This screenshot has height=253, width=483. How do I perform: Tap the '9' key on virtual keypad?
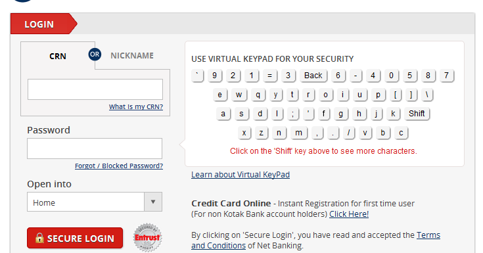(x=214, y=76)
